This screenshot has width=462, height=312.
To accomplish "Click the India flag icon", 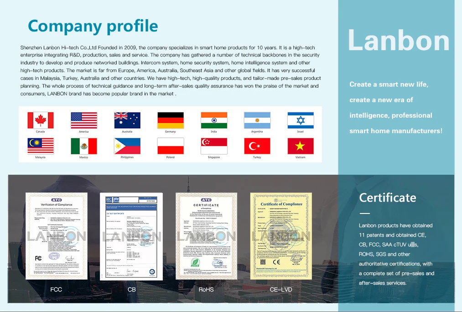I will pyautogui.click(x=214, y=120).
